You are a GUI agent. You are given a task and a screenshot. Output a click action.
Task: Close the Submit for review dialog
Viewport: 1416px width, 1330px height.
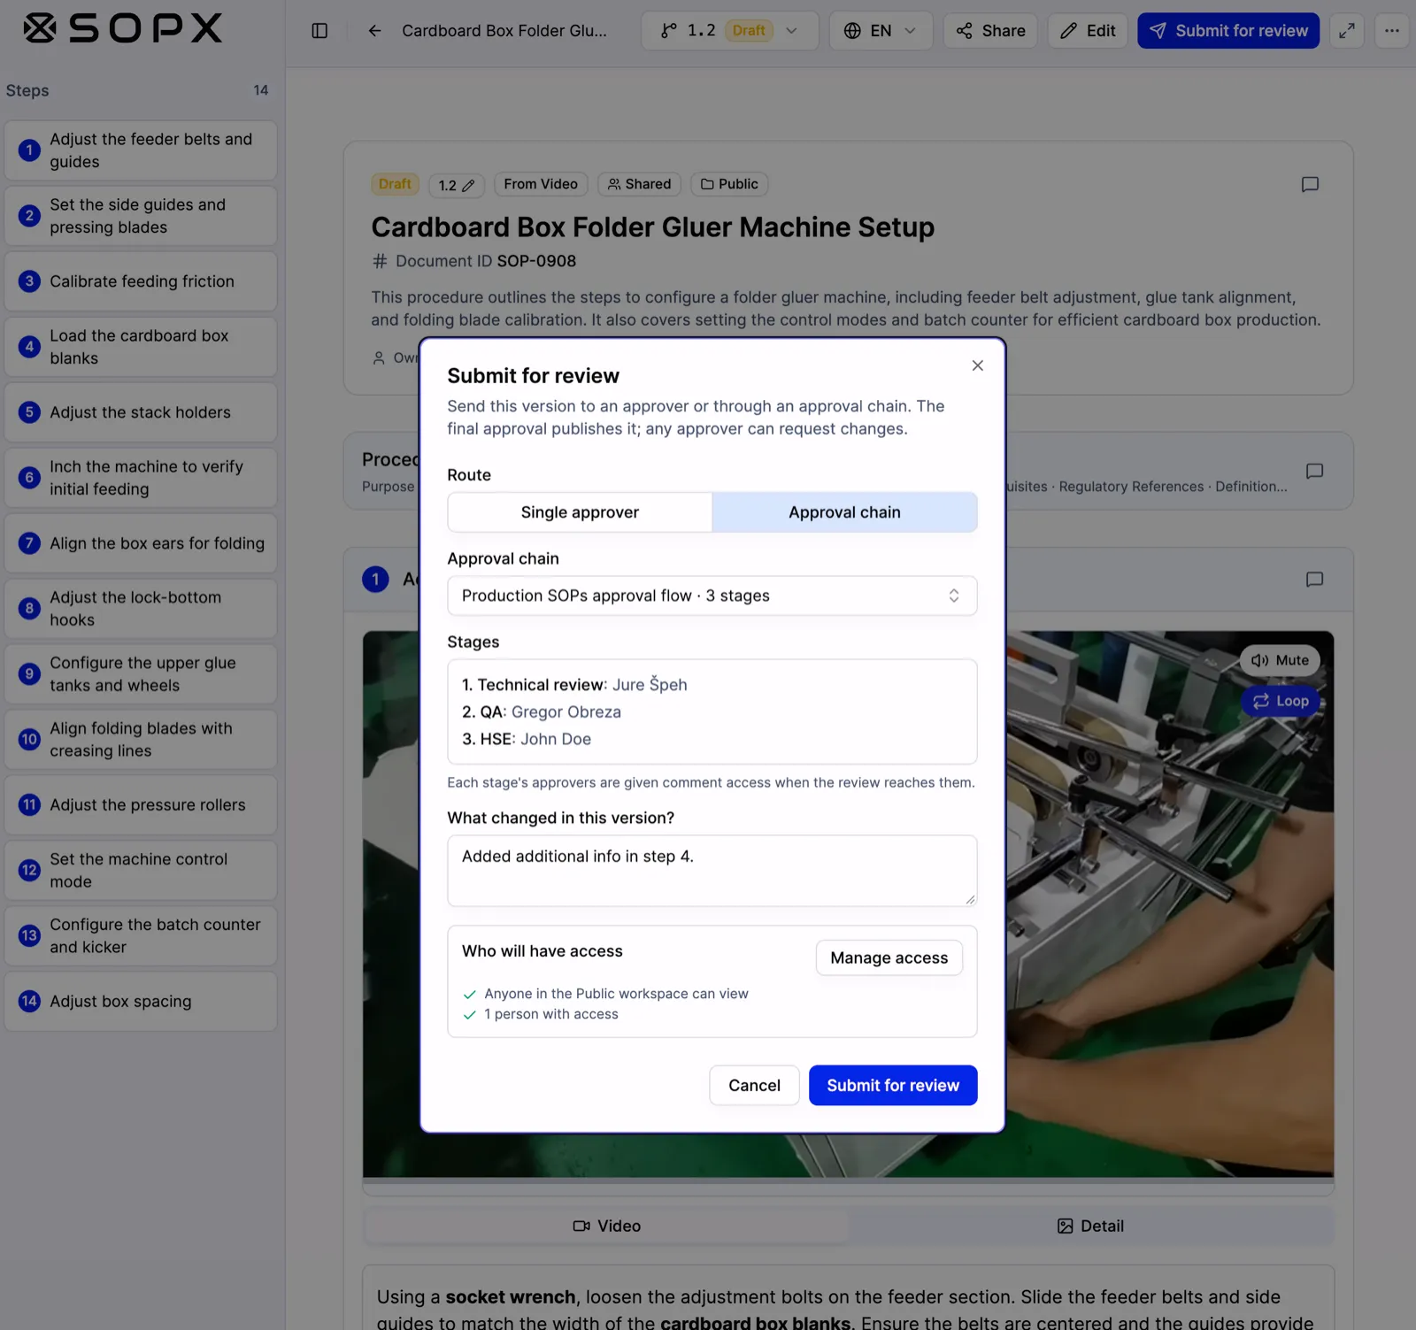(977, 365)
